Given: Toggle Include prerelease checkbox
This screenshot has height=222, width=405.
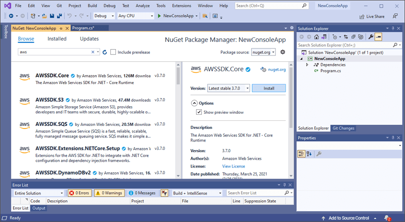Looking at the screenshot, I should 113,52.
